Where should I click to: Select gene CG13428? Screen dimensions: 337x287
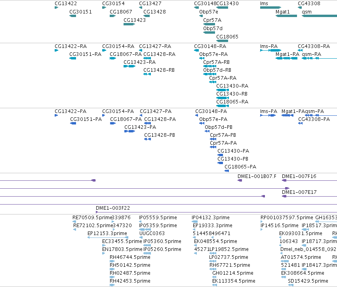pos(147,16)
